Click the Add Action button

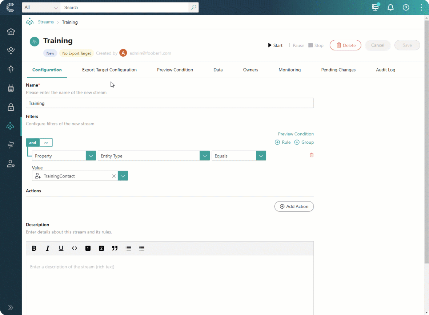pyautogui.click(x=294, y=206)
